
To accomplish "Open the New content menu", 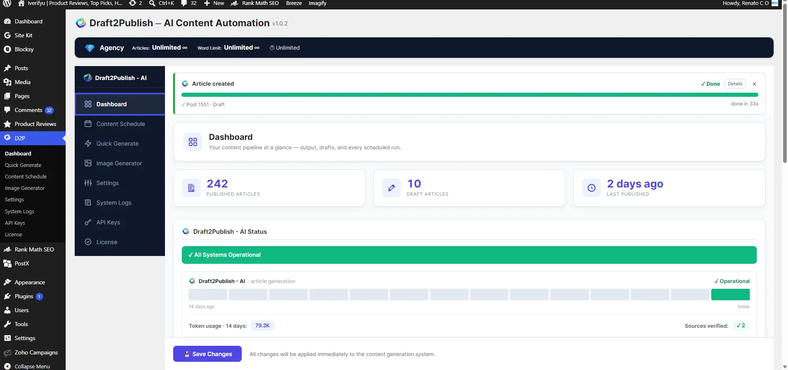I will click(x=214, y=3).
